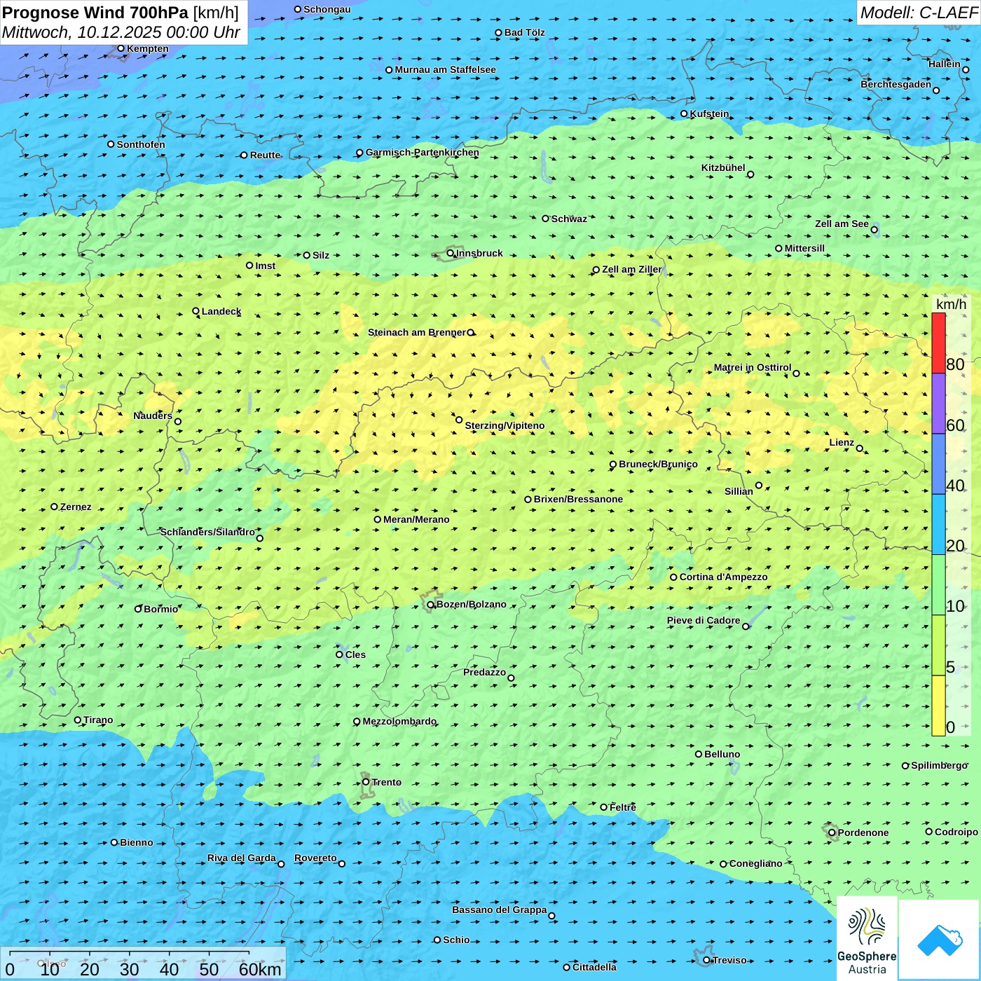The image size is (981, 981).
Task: Click the Garmisch-Partenkirchen marker circle
Action: 359,153
